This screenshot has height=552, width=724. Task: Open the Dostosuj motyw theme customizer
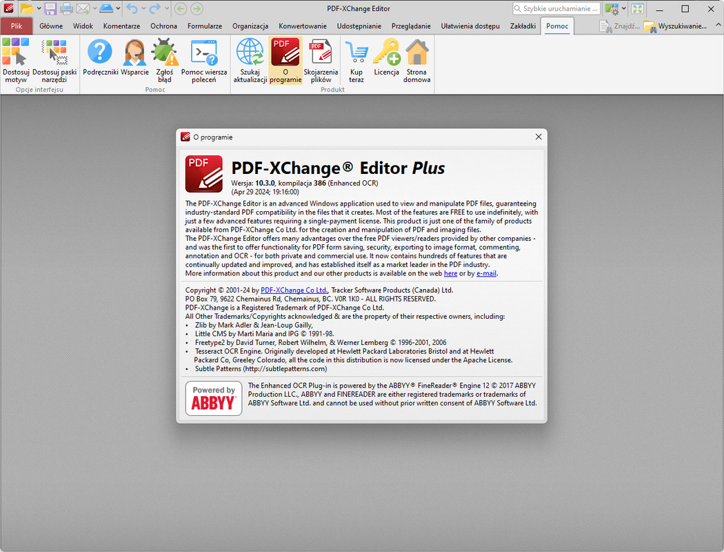(16, 61)
